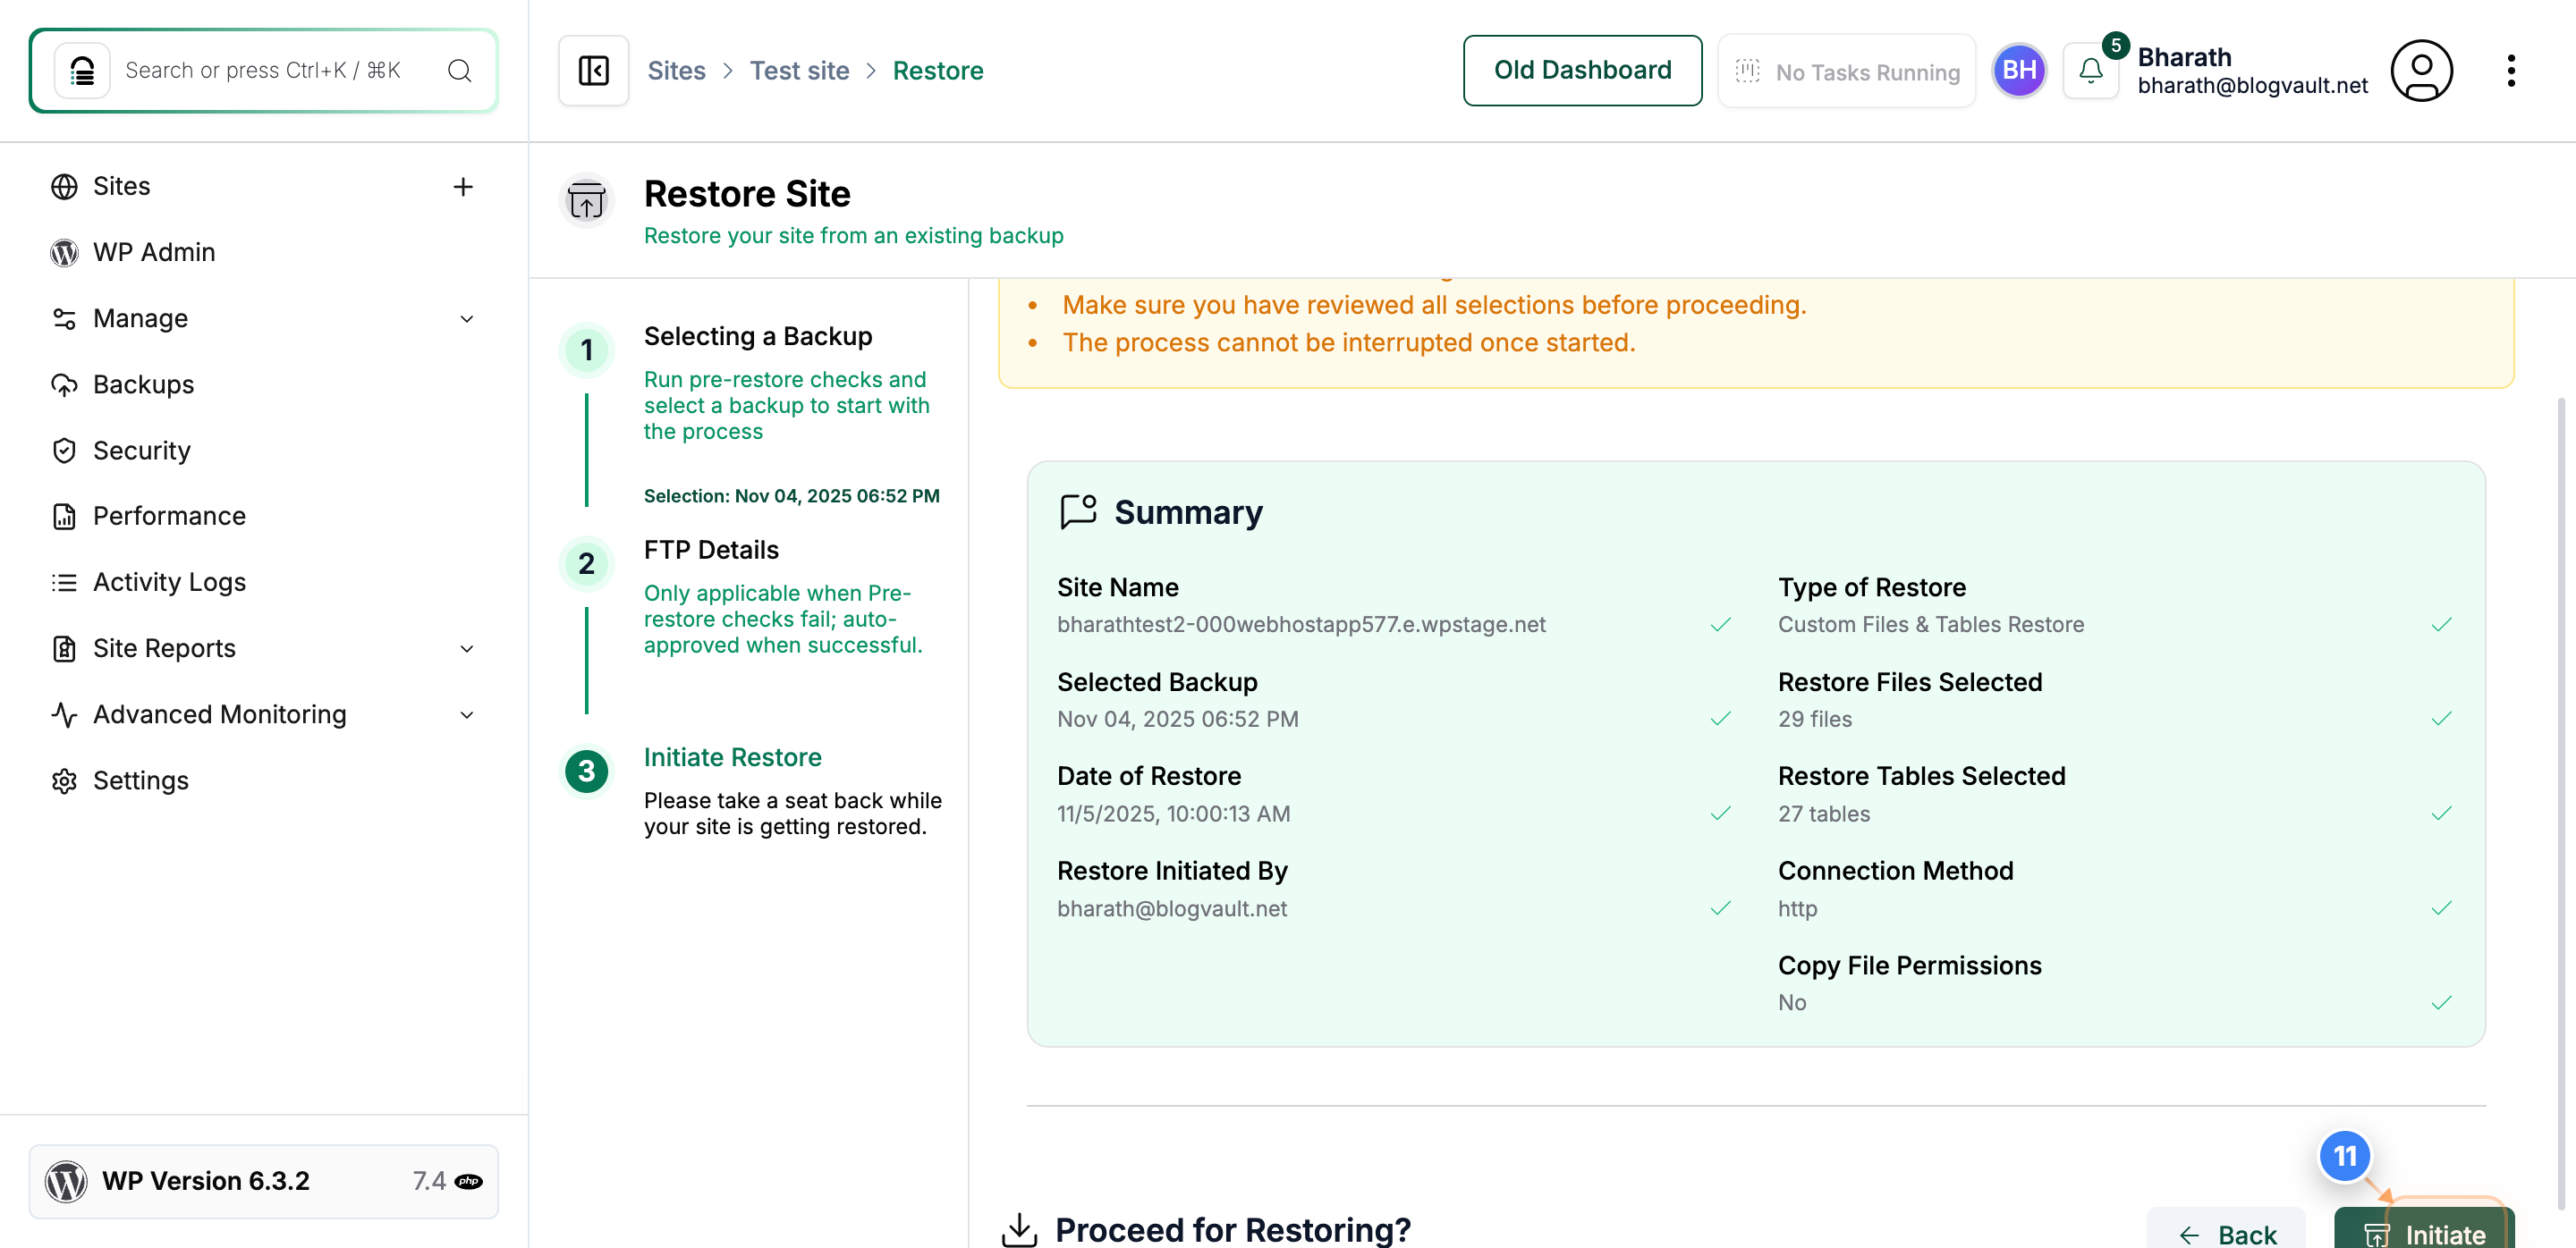Select the Security shield icon
This screenshot has width=2576, height=1248.
[x=64, y=450]
